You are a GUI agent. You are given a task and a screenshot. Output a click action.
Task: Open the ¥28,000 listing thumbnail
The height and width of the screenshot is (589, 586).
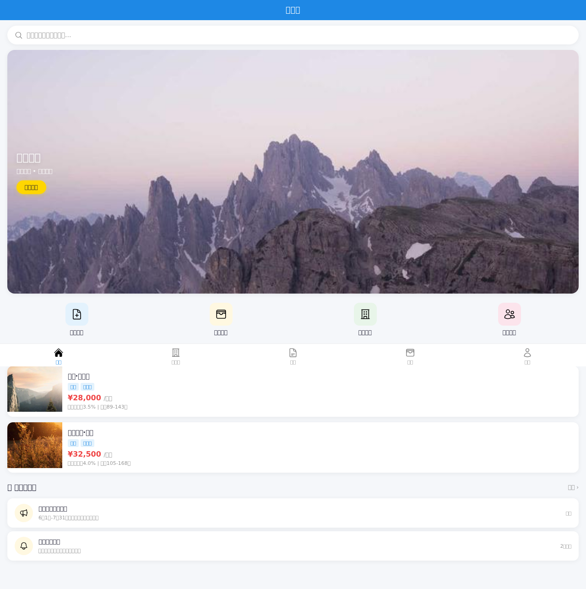point(35,389)
